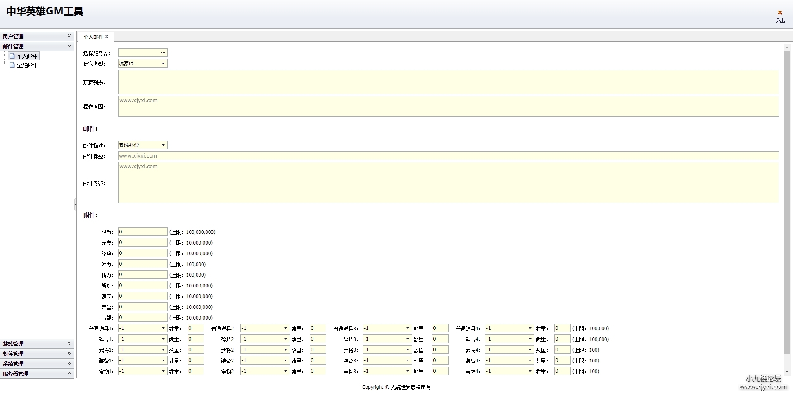793x393 pixels.
Task: Open the 全服邮件 tree item
Action: (27, 65)
